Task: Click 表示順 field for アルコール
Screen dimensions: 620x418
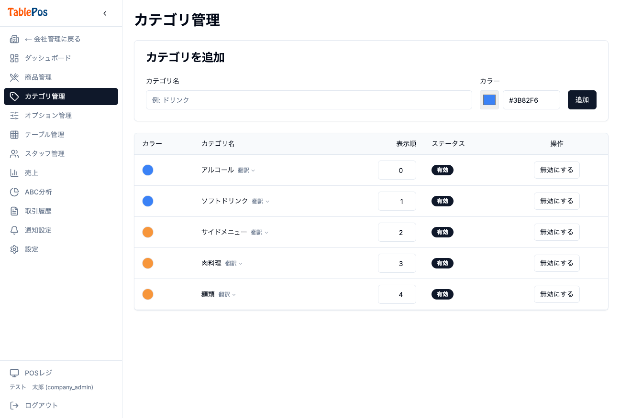Action: tap(397, 170)
